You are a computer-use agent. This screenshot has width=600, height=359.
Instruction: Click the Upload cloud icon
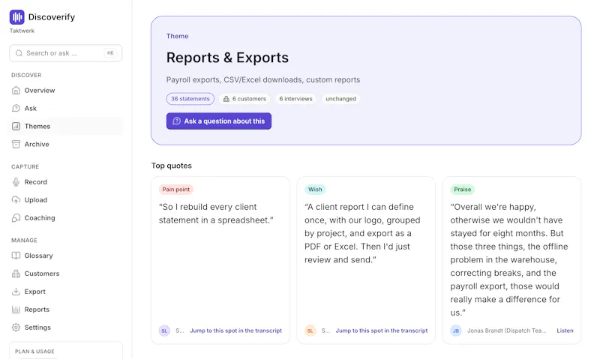coord(16,200)
